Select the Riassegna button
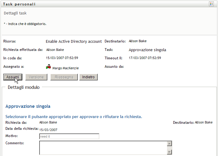Image resolution: width=218 pixels, height=156 pixels. pos(64,77)
